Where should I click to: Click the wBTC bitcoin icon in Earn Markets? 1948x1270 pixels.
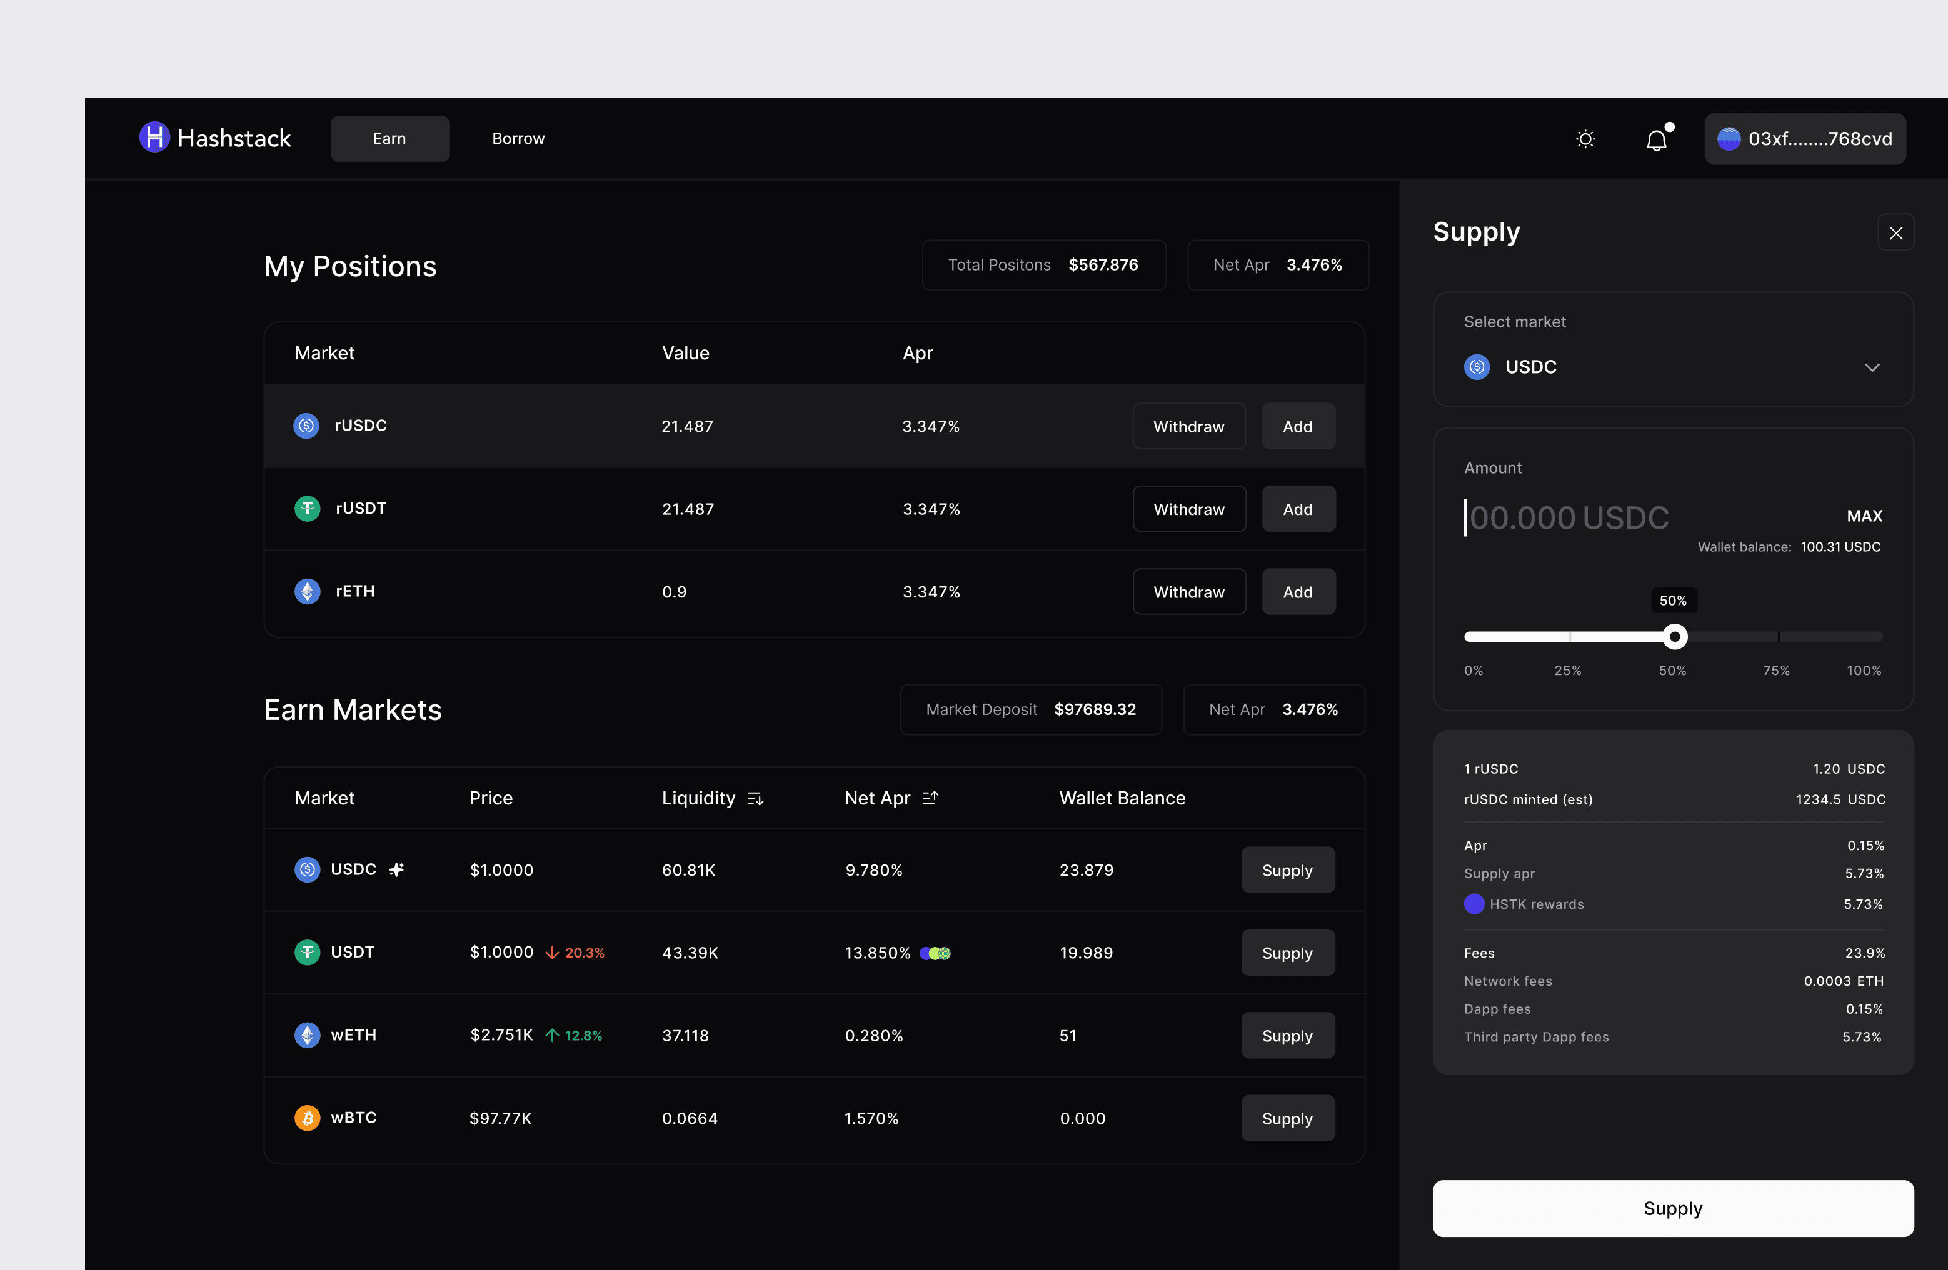(307, 1117)
